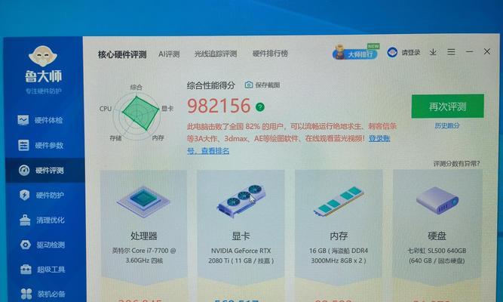Image resolution: width=503 pixels, height=302 pixels.
Task: Switch to the 硬件排行榜 tab
Action: tap(270, 54)
